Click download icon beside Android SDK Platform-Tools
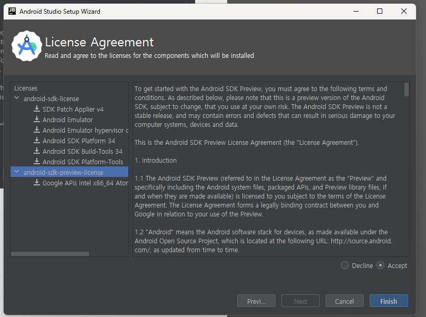Image resolution: width=426 pixels, height=317 pixels. pyautogui.click(x=37, y=162)
